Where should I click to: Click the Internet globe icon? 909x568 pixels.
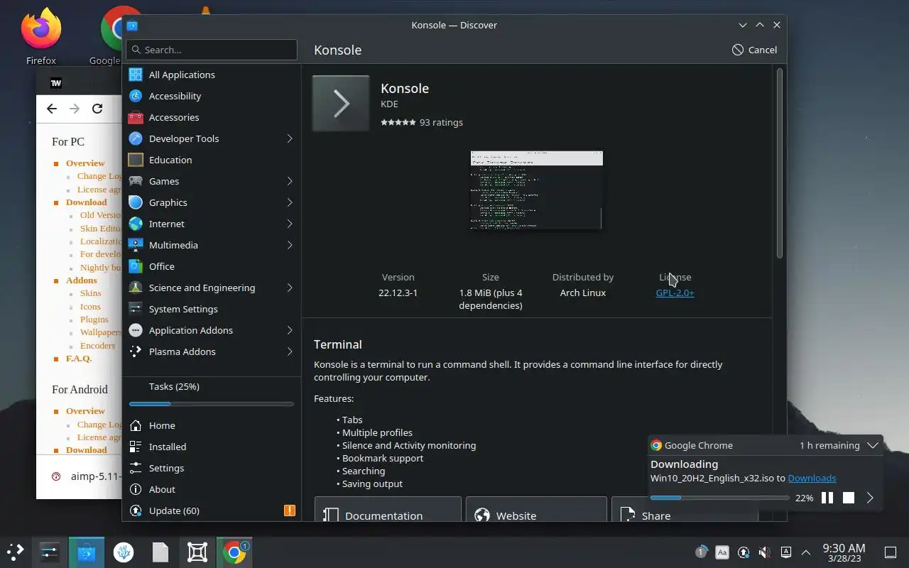pos(136,224)
